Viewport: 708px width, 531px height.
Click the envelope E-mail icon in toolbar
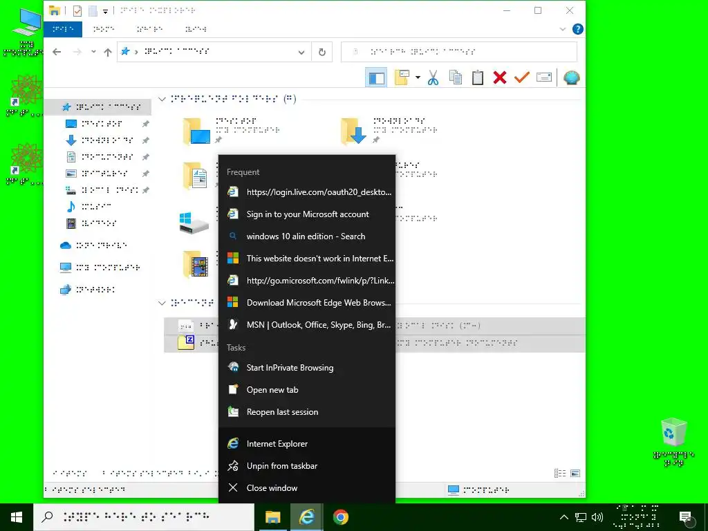click(544, 77)
